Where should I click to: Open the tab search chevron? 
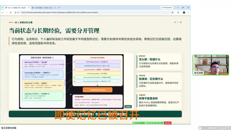2,8
